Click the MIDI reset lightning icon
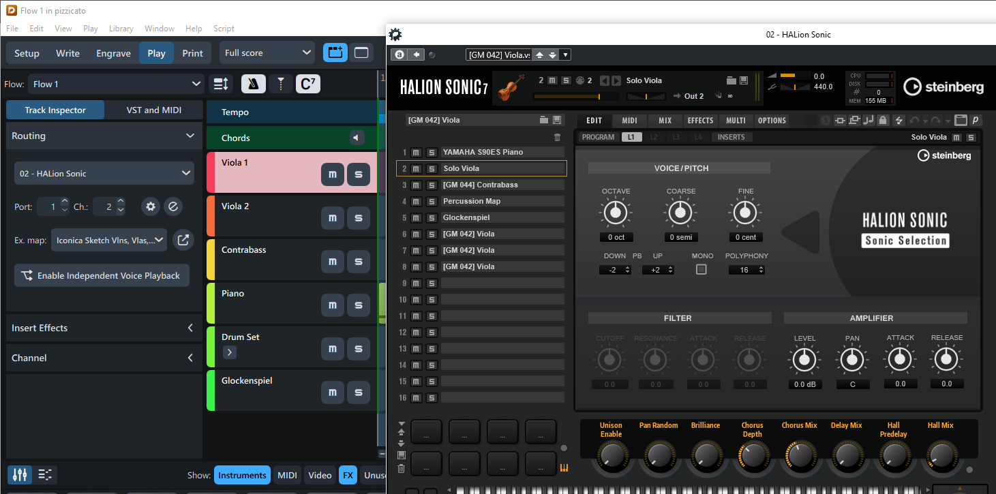Screen dimensions: 996x494 [899, 121]
